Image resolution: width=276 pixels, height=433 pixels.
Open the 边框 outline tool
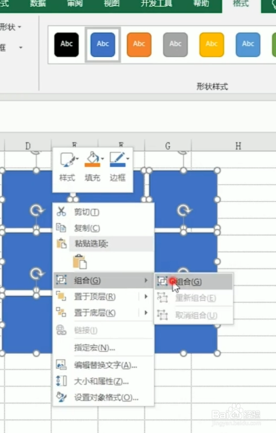click(x=118, y=167)
